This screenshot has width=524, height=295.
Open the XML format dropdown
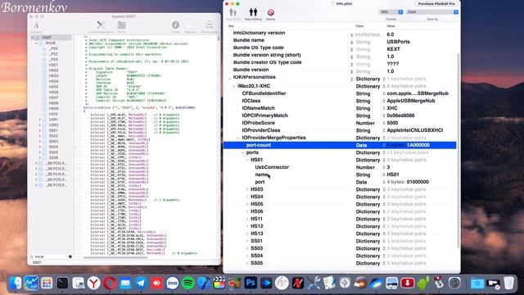(x=391, y=11)
